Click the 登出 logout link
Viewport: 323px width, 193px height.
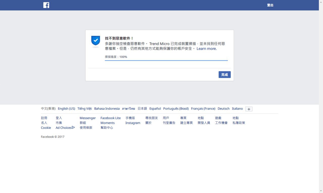point(270,5)
